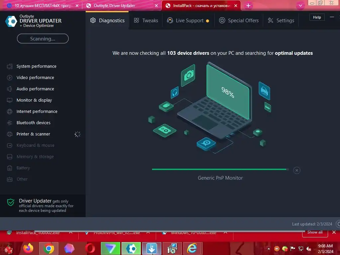The width and height of the screenshot is (340, 255).
Task: Open the InstallPack exe download item
Action: coord(38,233)
